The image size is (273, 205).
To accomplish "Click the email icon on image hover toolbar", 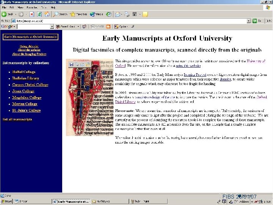I will [82, 65].
